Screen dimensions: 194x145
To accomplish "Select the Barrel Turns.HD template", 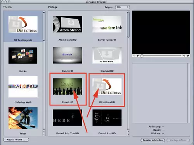I will [x=107, y=24].
